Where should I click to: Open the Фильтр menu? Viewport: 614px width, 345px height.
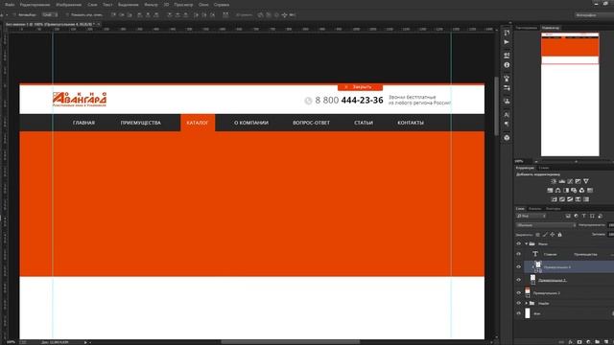[x=151, y=5]
